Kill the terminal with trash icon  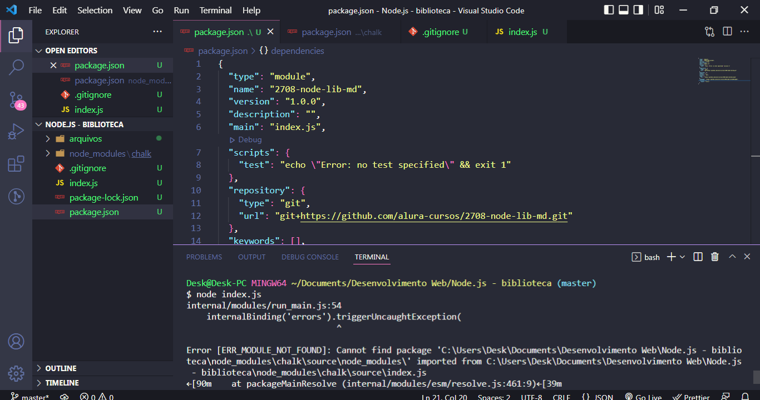715,257
